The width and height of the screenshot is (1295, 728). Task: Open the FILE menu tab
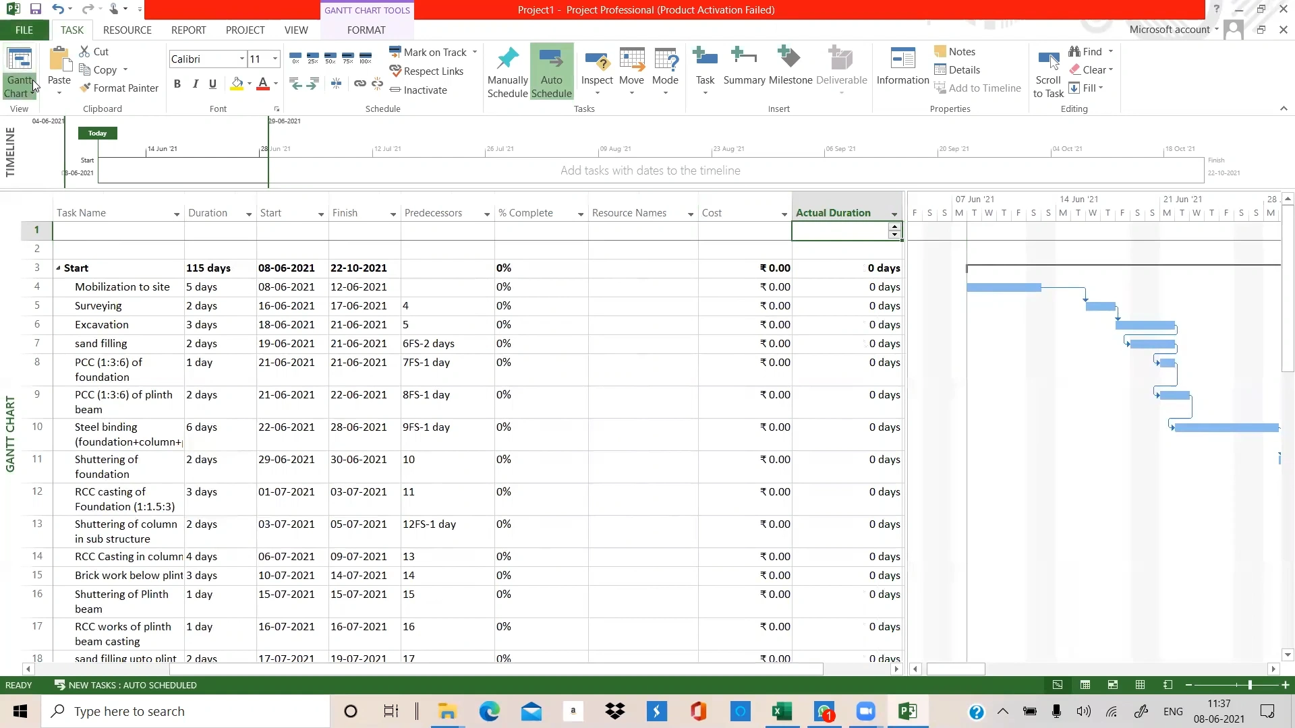(x=24, y=30)
